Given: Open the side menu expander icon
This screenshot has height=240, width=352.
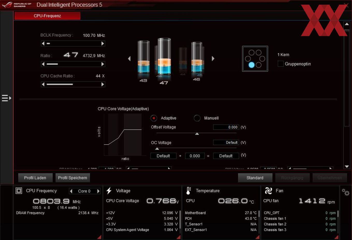Looking at the screenshot, I should (6, 98).
